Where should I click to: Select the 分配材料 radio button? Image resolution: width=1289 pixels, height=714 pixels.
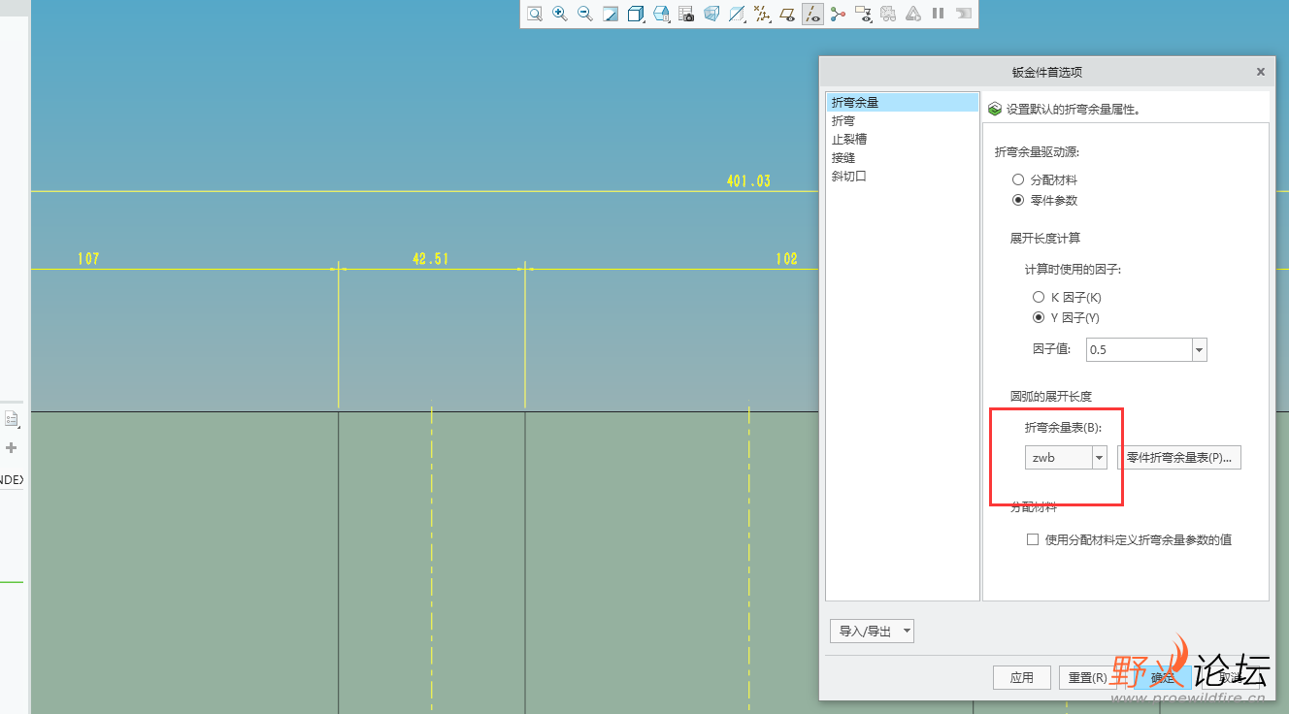point(1017,179)
